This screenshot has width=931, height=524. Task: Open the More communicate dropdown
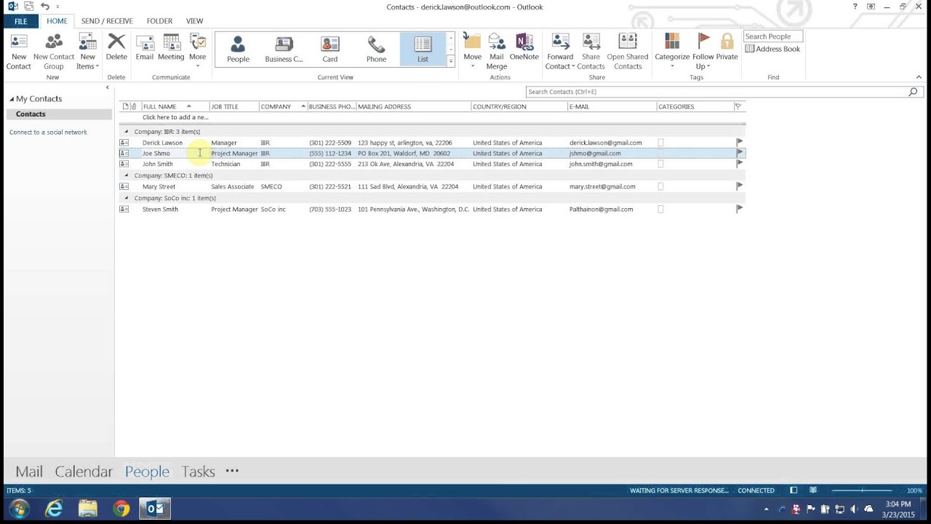tap(197, 52)
